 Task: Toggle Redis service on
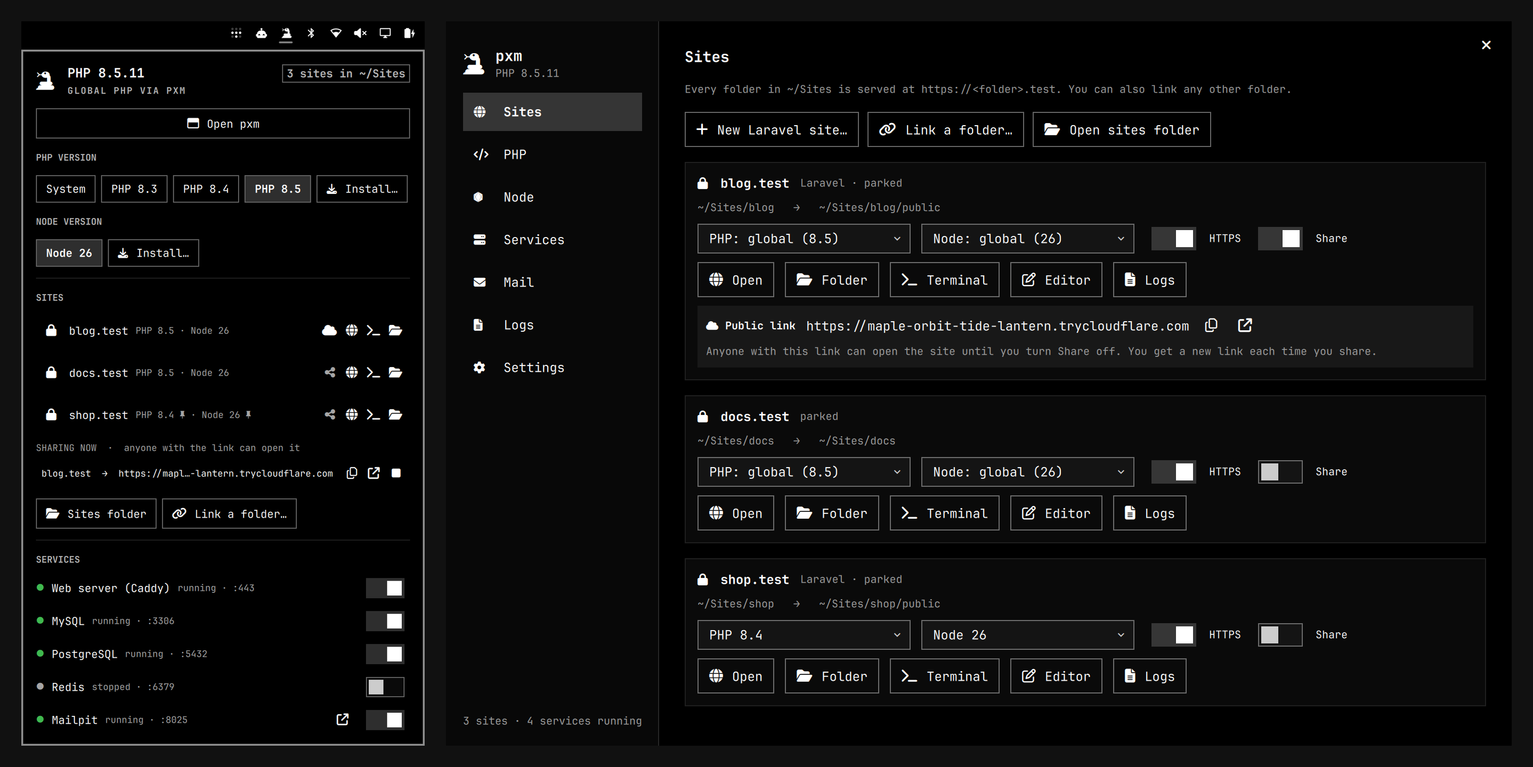[385, 687]
